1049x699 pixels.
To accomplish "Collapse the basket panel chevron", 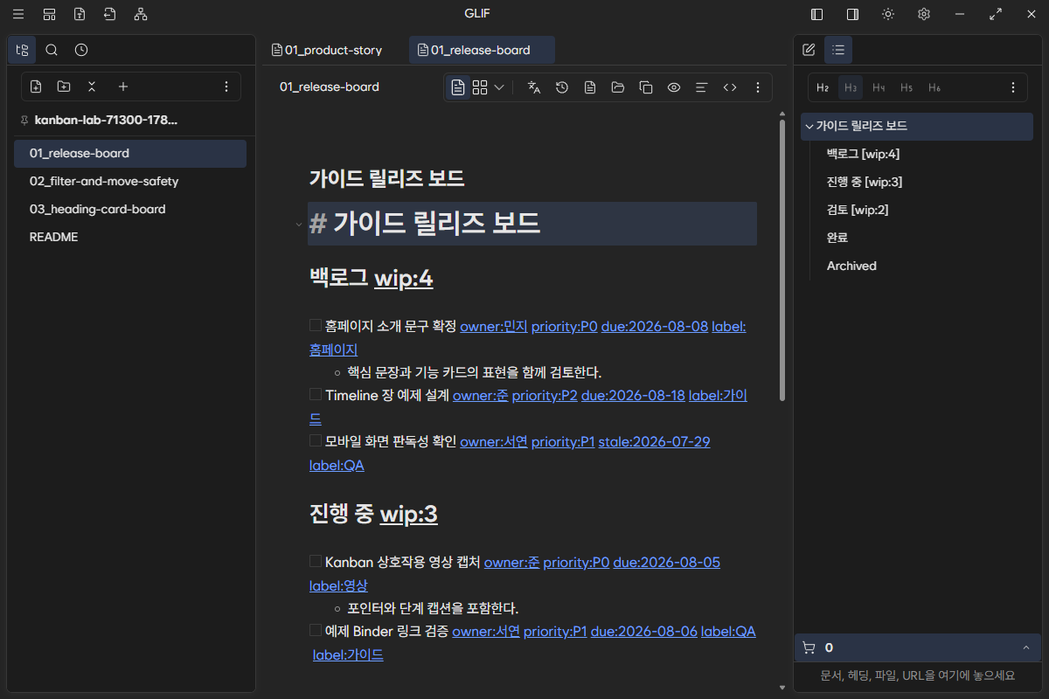I will (x=1025, y=647).
